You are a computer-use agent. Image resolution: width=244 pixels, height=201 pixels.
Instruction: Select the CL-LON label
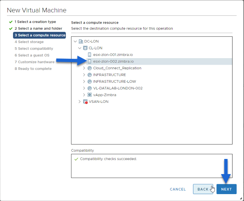(95, 48)
